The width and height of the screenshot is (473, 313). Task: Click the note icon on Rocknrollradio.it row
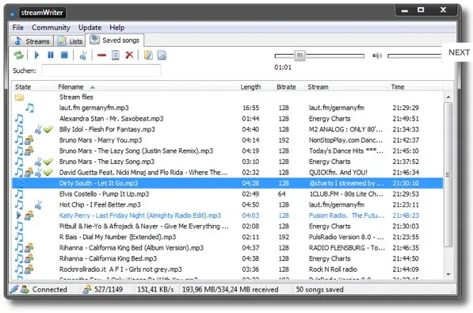tap(19, 269)
